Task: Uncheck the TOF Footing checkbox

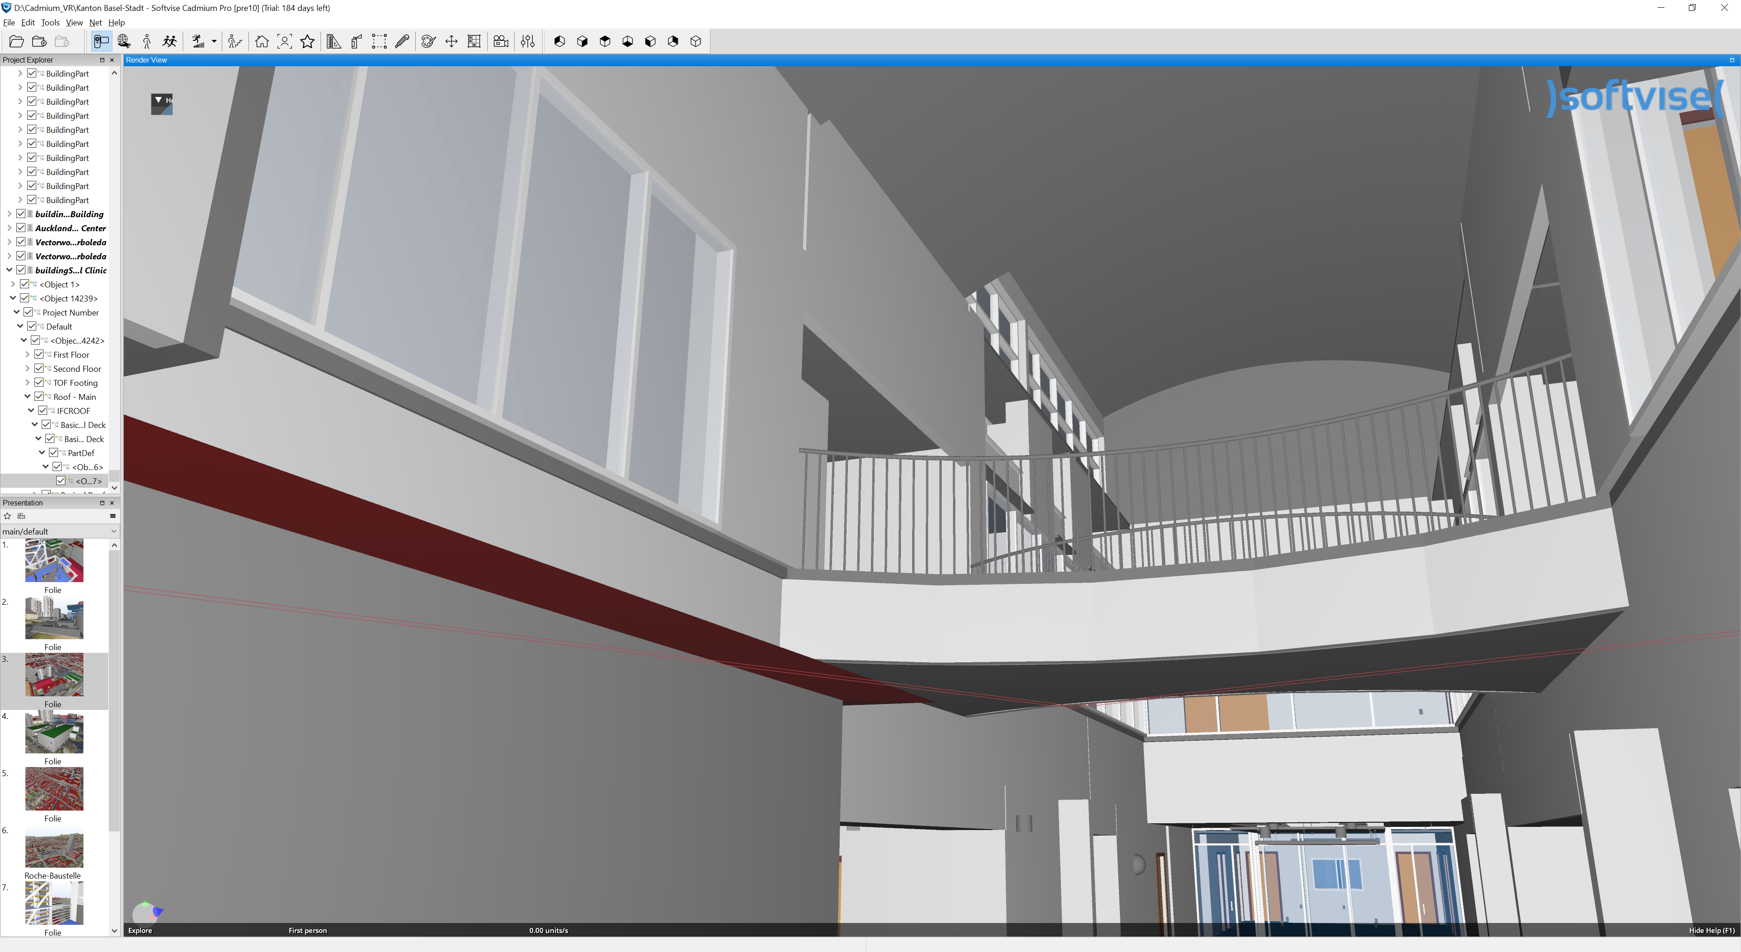Action: [x=39, y=383]
